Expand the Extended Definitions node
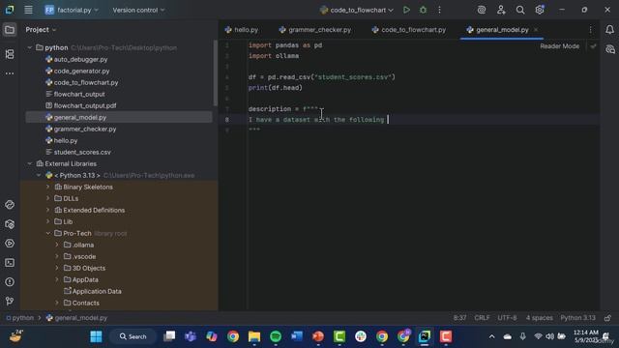619x348 pixels. [47, 211]
